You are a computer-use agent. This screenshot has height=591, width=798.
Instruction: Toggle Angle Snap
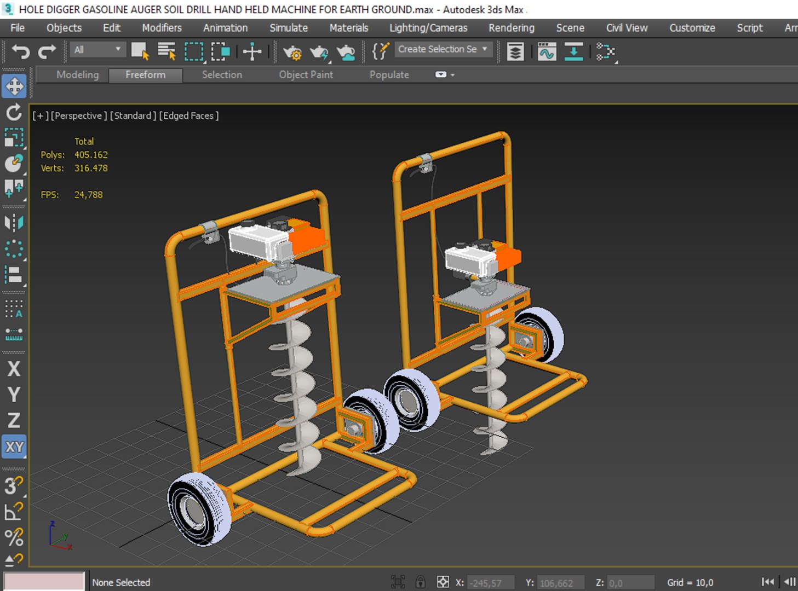click(x=14, y=511)
